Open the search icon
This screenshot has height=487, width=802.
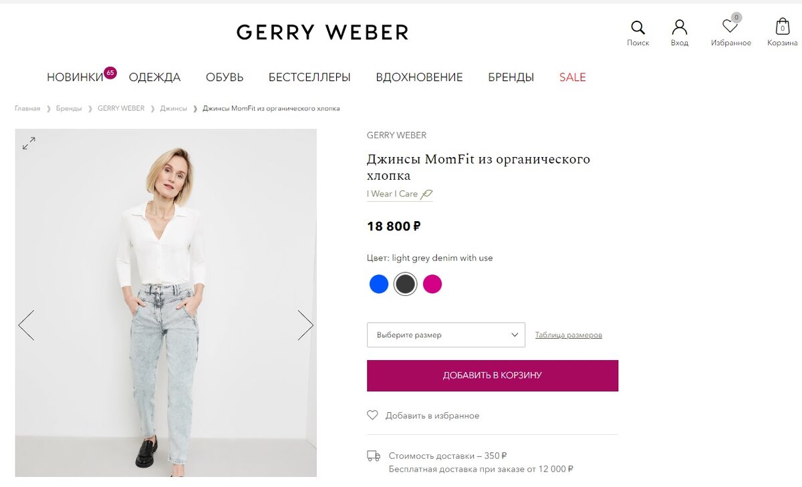638,27
